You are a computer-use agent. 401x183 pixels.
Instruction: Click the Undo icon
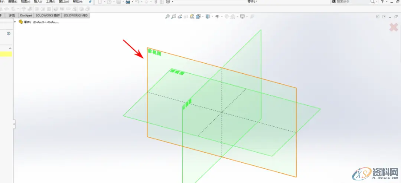137,1
